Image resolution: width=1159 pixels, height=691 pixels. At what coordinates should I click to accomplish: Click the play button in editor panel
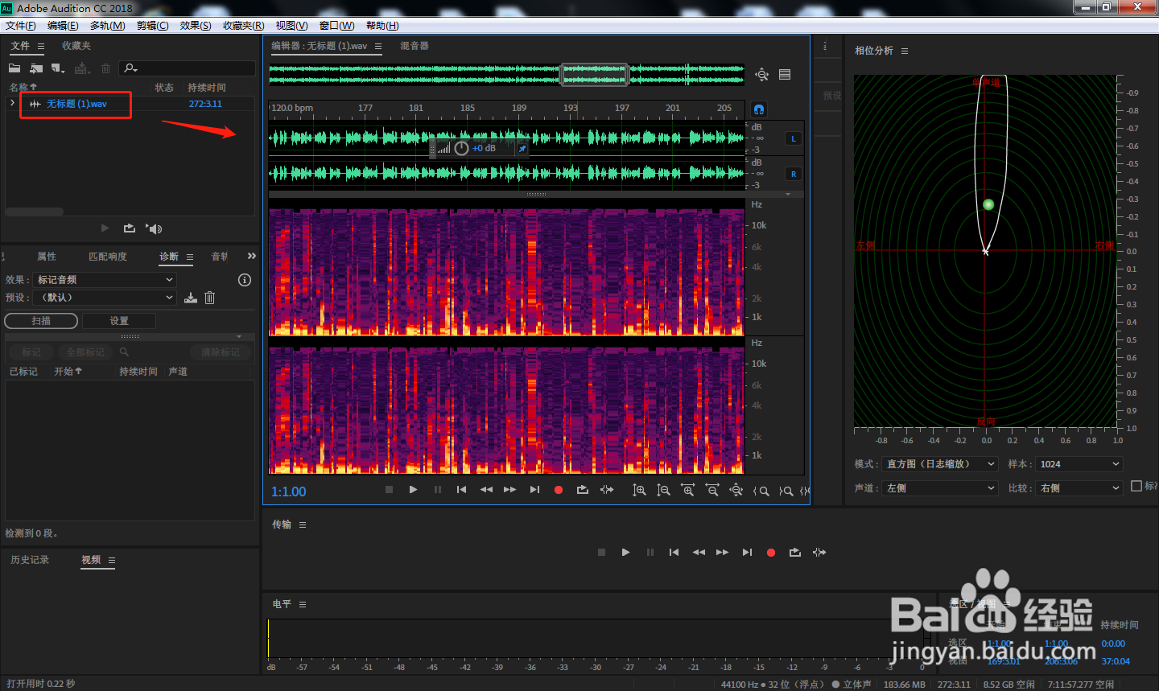coord(413,490)
